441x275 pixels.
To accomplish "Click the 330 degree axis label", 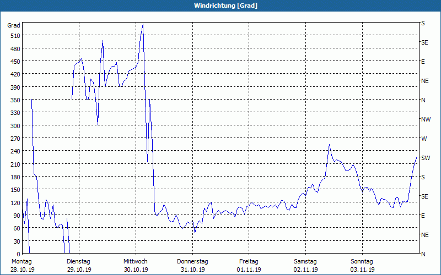I will click(x=15, y=113).
